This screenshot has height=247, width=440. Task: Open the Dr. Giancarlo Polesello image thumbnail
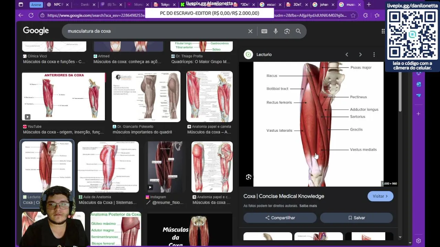(146, 96)
